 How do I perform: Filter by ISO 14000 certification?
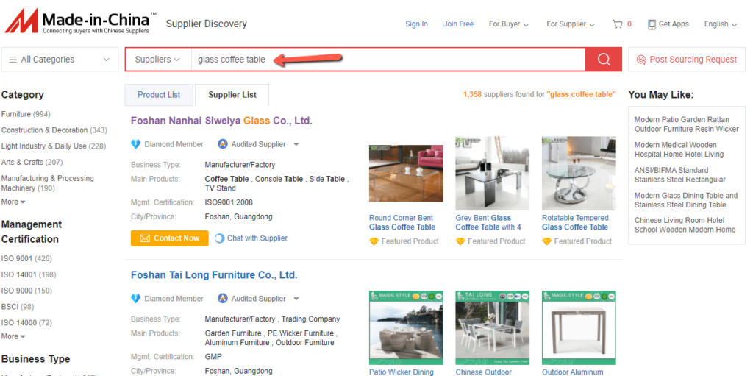[27, 322]
